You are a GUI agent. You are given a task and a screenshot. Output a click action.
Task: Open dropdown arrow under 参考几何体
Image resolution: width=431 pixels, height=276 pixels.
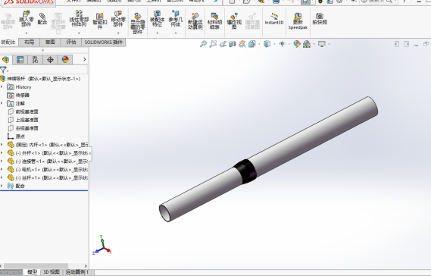[176, 33]
